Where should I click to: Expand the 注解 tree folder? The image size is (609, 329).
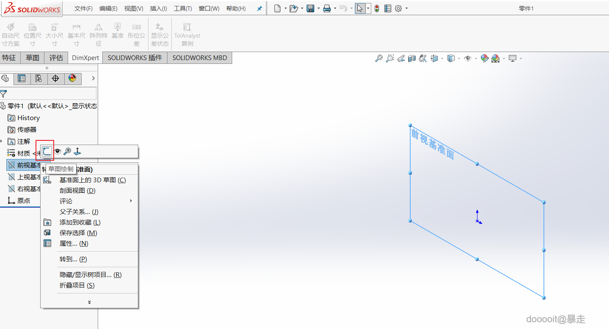click(2, 141)
